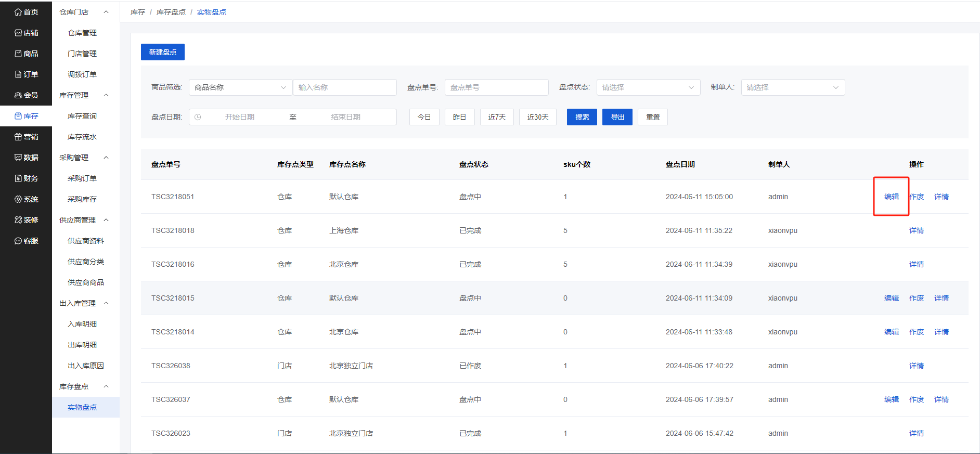Open 系统 in the left sidebar
980x454 pixels.
coord(26,199)
